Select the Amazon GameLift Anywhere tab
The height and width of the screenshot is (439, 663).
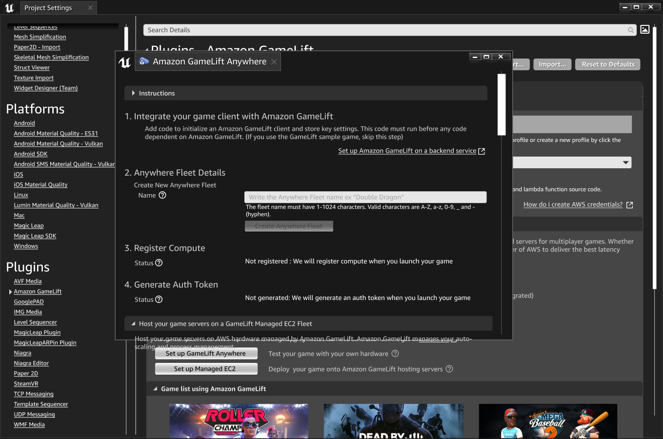pos(209,62)
